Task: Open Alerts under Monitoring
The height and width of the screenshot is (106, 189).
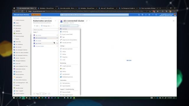Action: pyautogui.click(x=64, y=69)
